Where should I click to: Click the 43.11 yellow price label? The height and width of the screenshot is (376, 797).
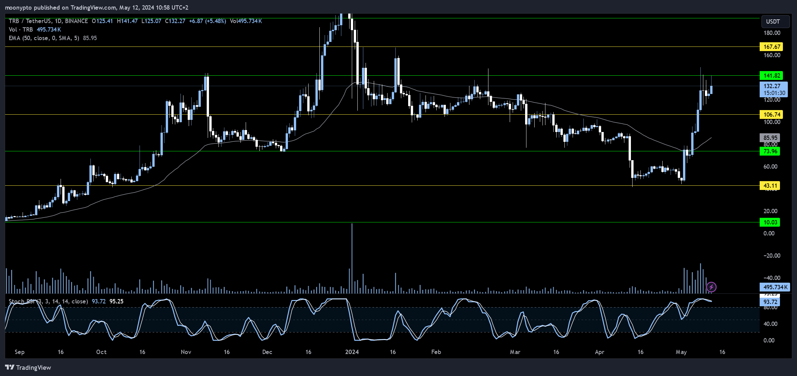tap(769, 186)
